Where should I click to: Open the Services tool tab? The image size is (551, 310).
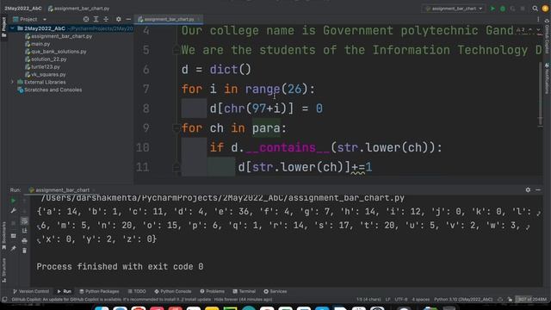tap(275, 291)
